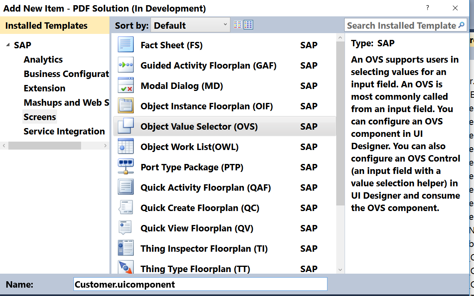The height and width of the screenshot is (296, 474).
Task: Click the Guided Activity Floorplan icon
Action: pos(125,65)
